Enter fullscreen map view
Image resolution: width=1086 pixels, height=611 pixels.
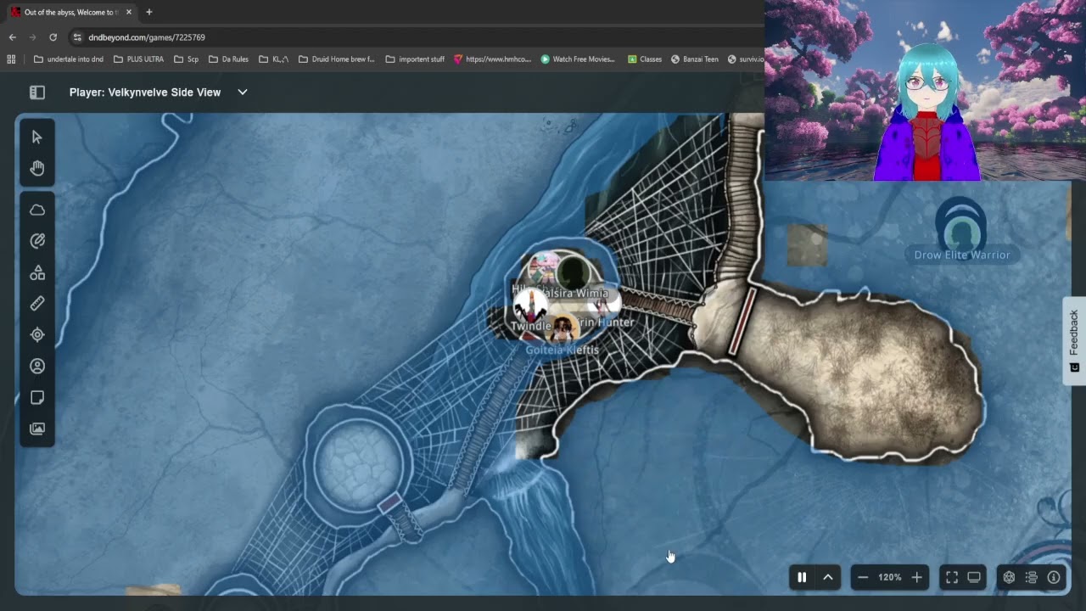pos(952,577)
